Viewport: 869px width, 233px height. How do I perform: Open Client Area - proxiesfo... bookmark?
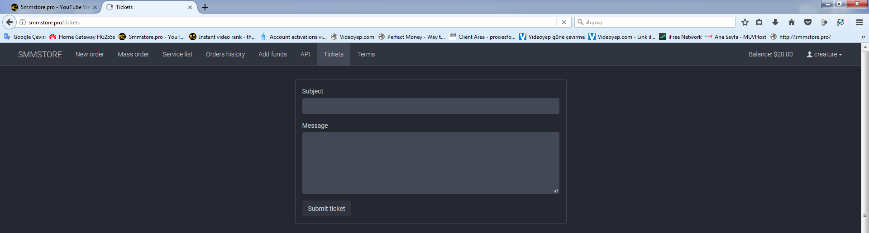(x=482, y=37)
